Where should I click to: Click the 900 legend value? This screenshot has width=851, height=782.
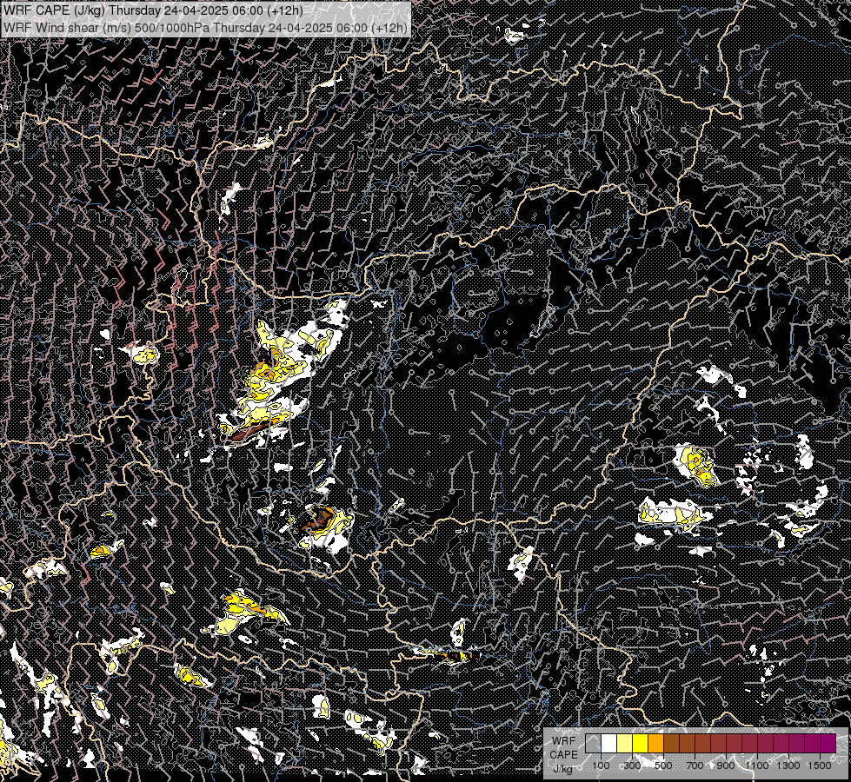point(726,765)
